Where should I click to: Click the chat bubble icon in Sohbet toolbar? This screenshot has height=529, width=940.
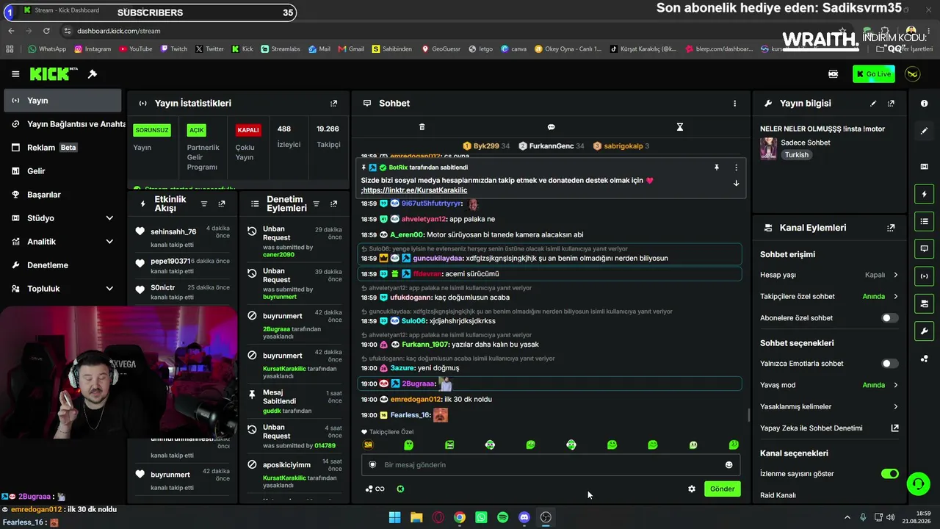[551, 127]
